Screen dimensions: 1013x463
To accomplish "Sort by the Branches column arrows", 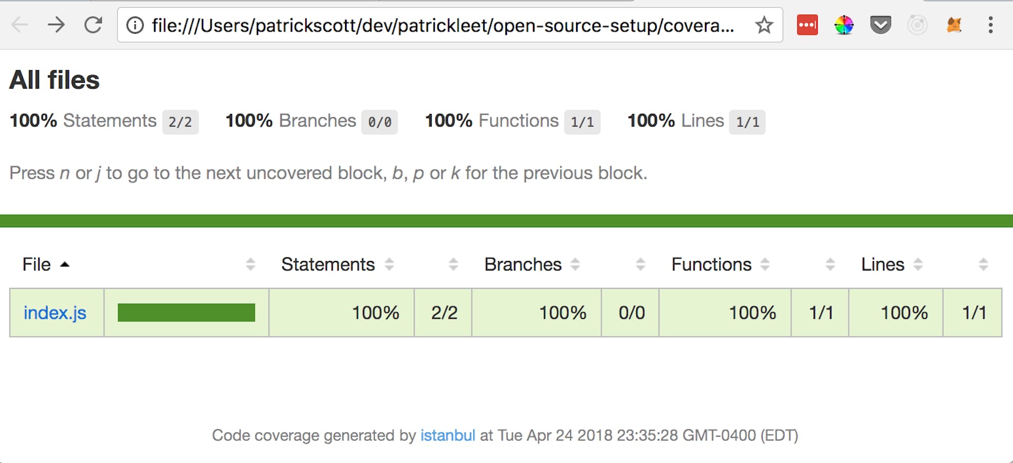I will (x=575, y=264).
